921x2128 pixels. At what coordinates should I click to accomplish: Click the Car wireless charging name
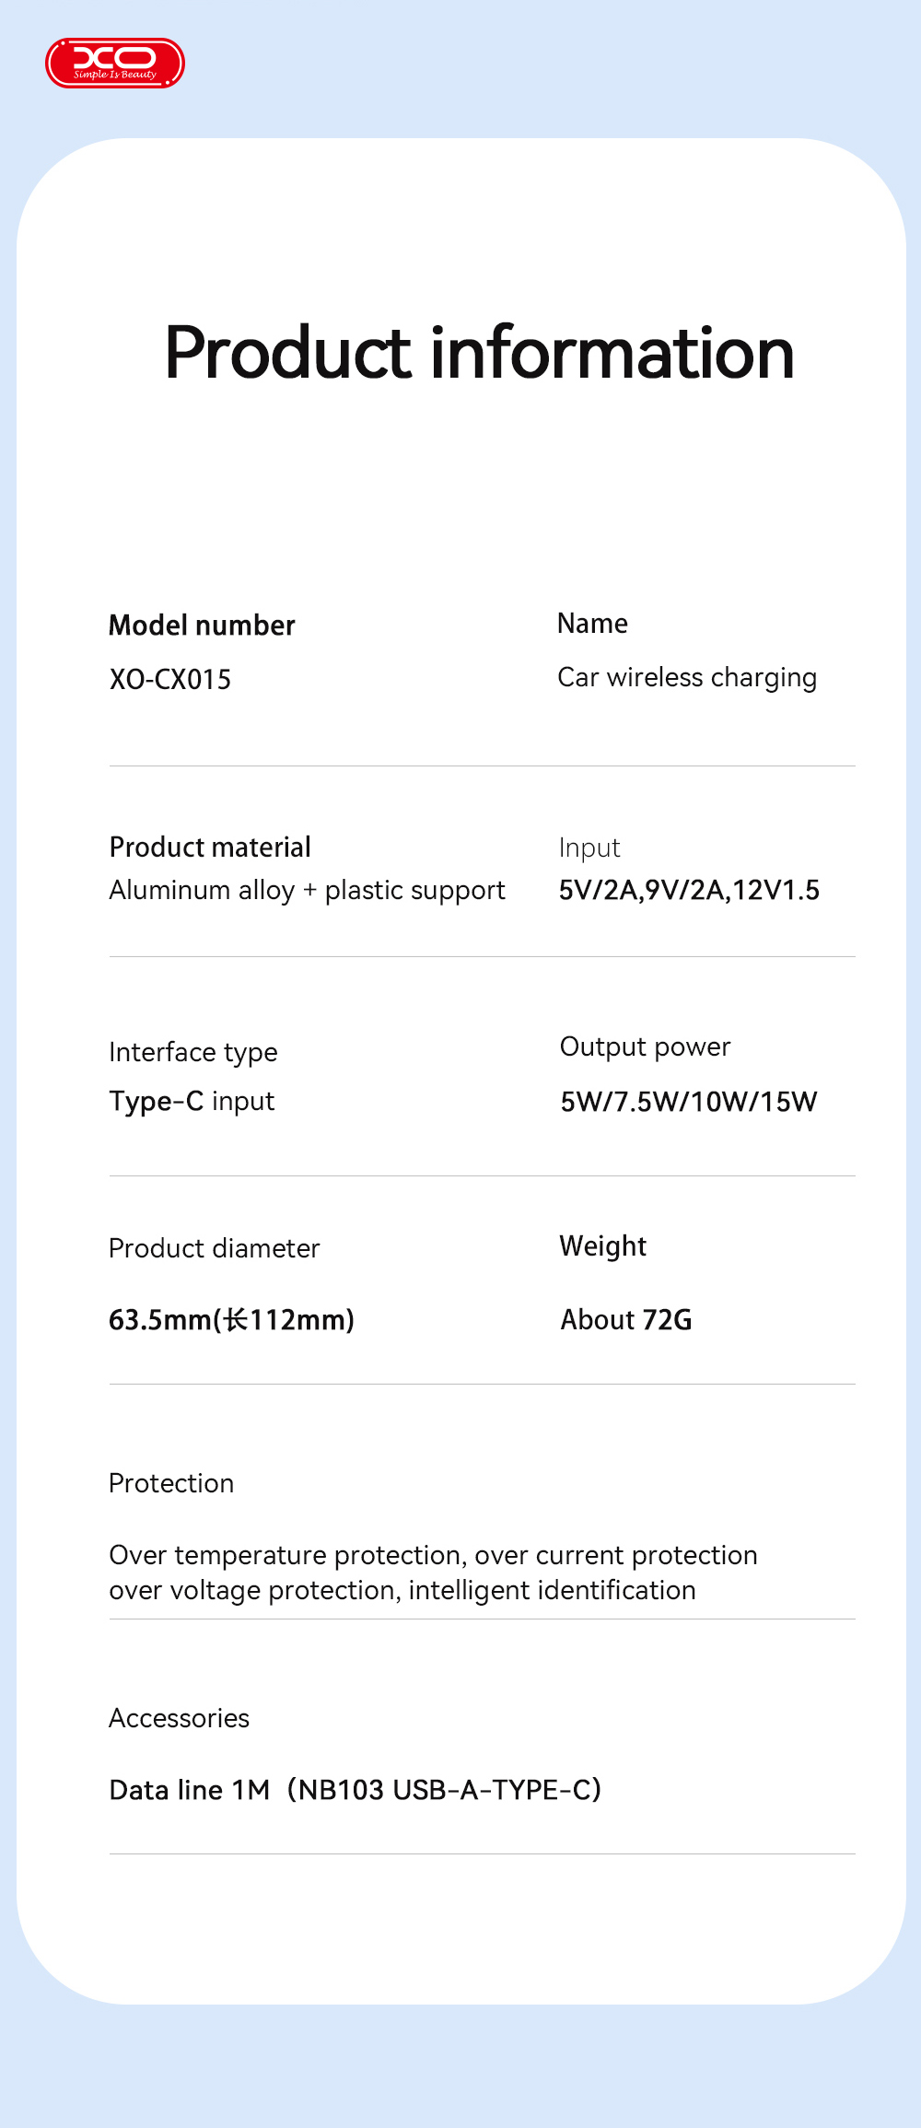tap(687, 678)
